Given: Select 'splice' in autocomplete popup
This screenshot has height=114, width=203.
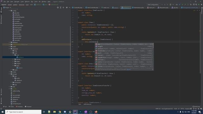Looking at the screenshot, I should [x=124, y=48].
